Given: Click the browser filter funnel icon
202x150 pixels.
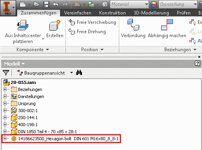Looking at the screenshot, I should coord(6,73).
